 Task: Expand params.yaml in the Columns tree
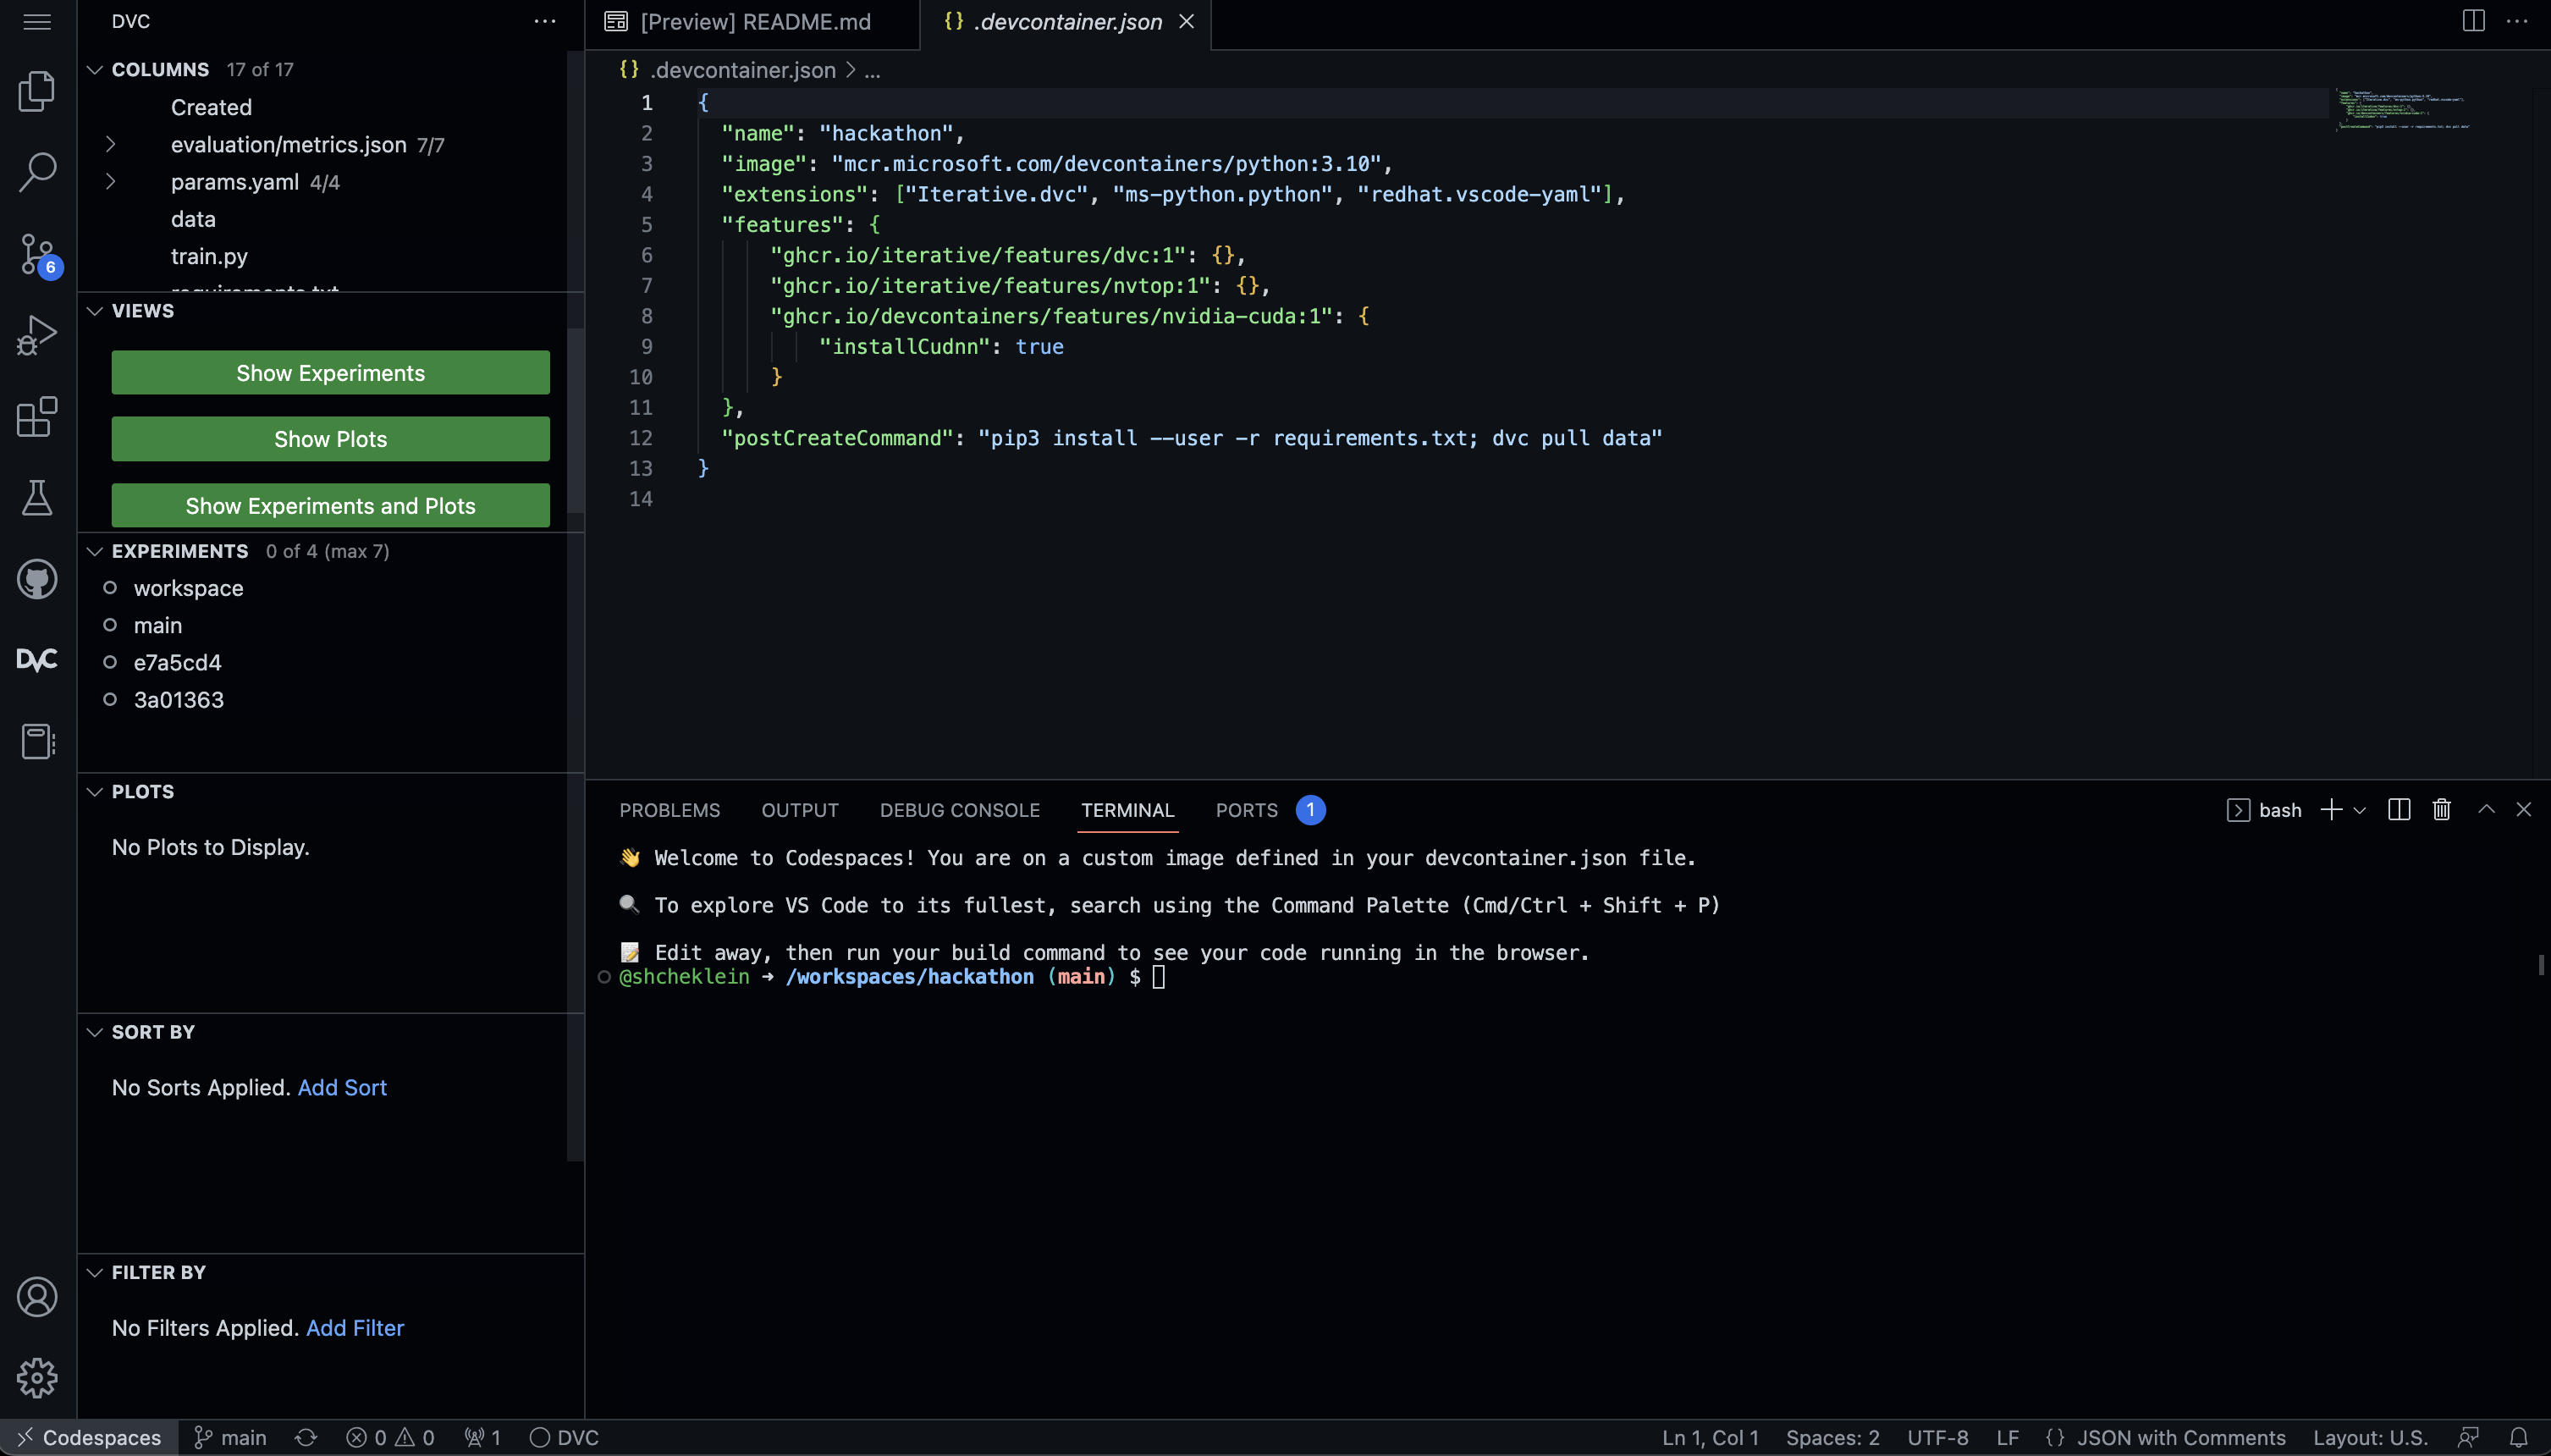pyautogui.click(x=110, y=181)
